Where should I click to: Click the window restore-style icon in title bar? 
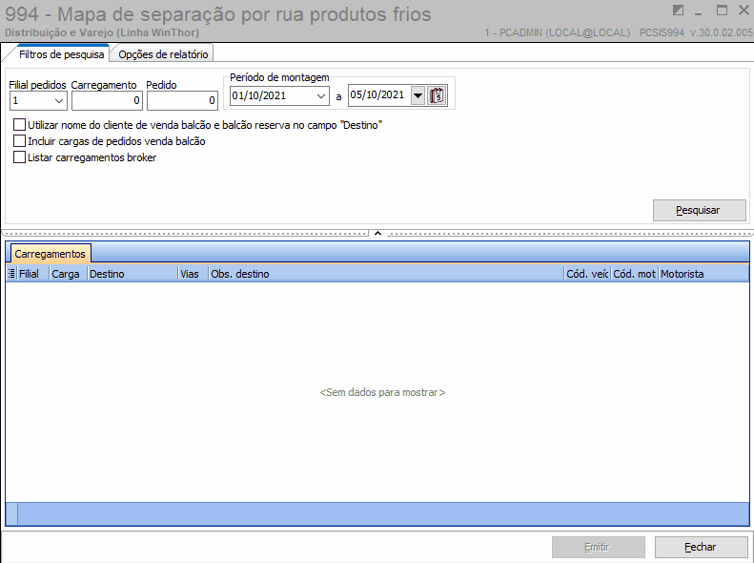click(678, 10)
